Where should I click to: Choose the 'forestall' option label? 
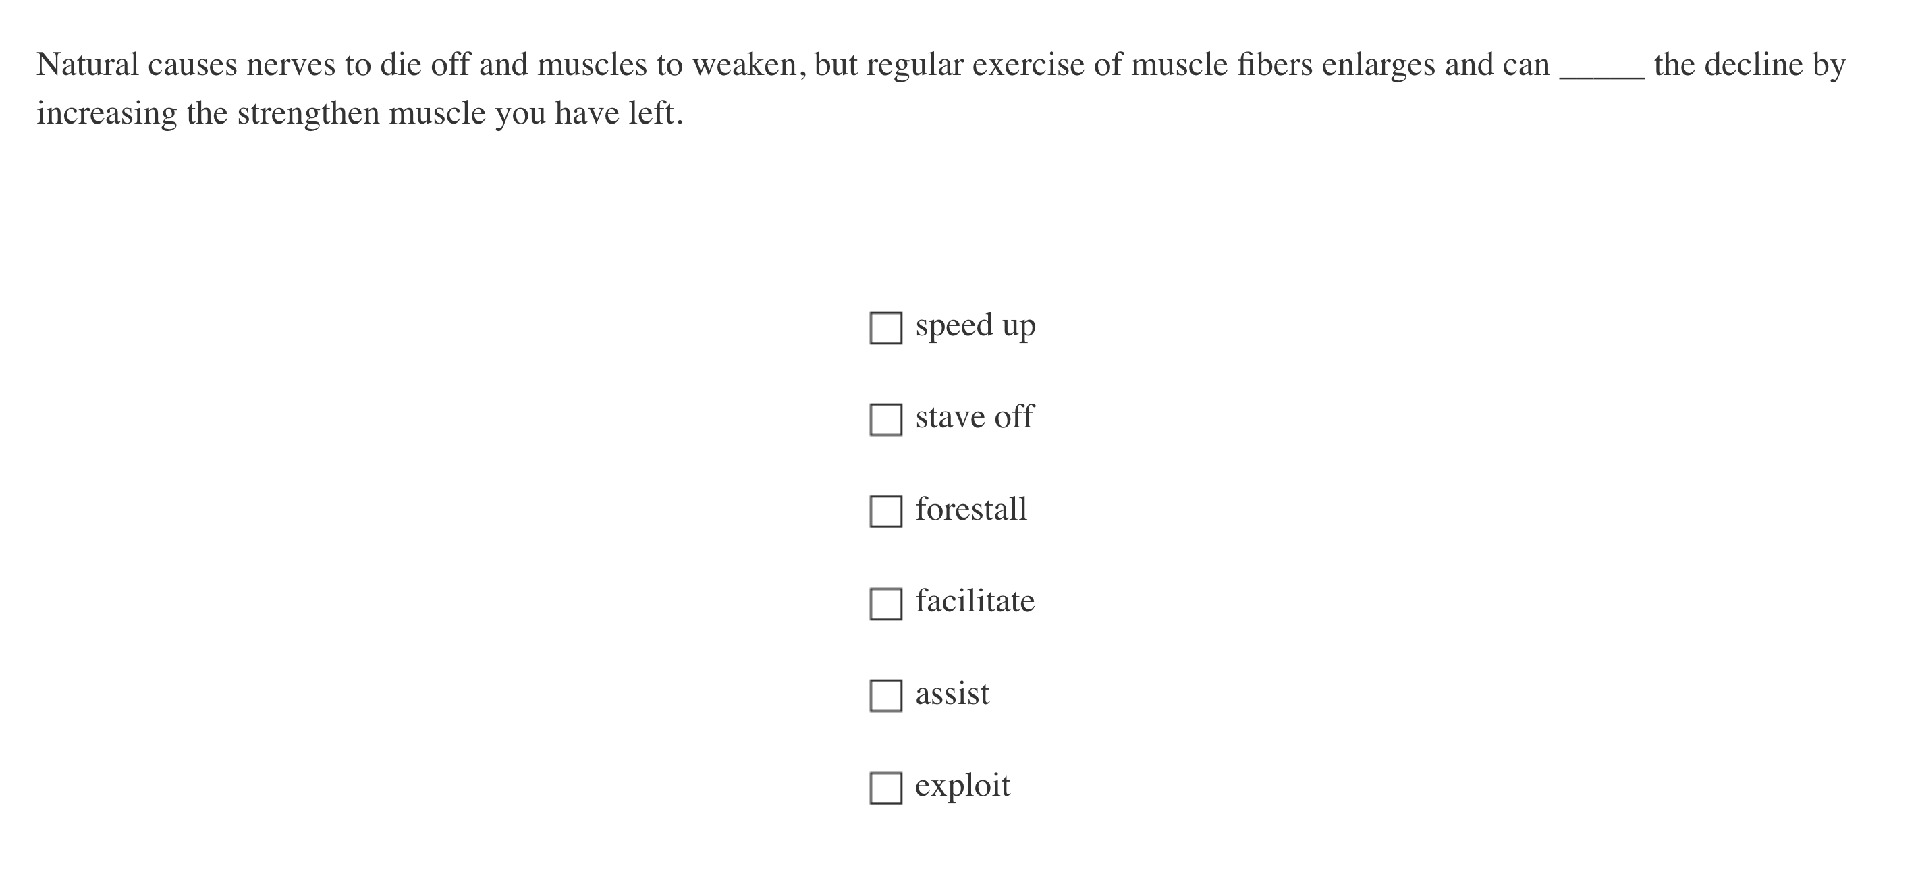point(970,510)
